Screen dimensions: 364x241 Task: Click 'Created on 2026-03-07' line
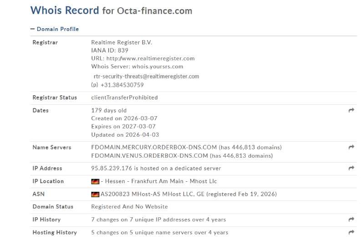[x=124, y=118]
